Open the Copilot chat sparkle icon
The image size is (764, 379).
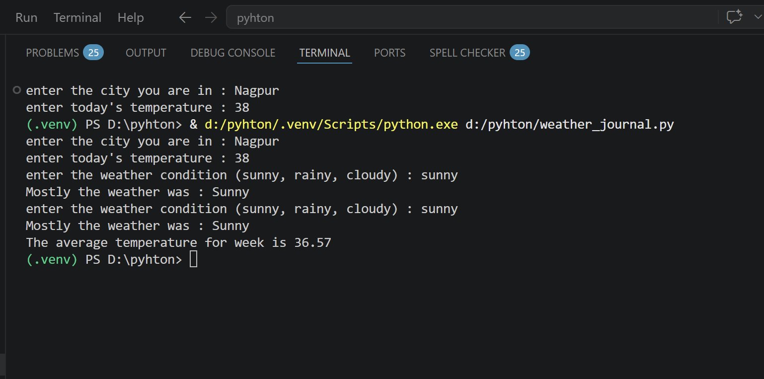734,17
